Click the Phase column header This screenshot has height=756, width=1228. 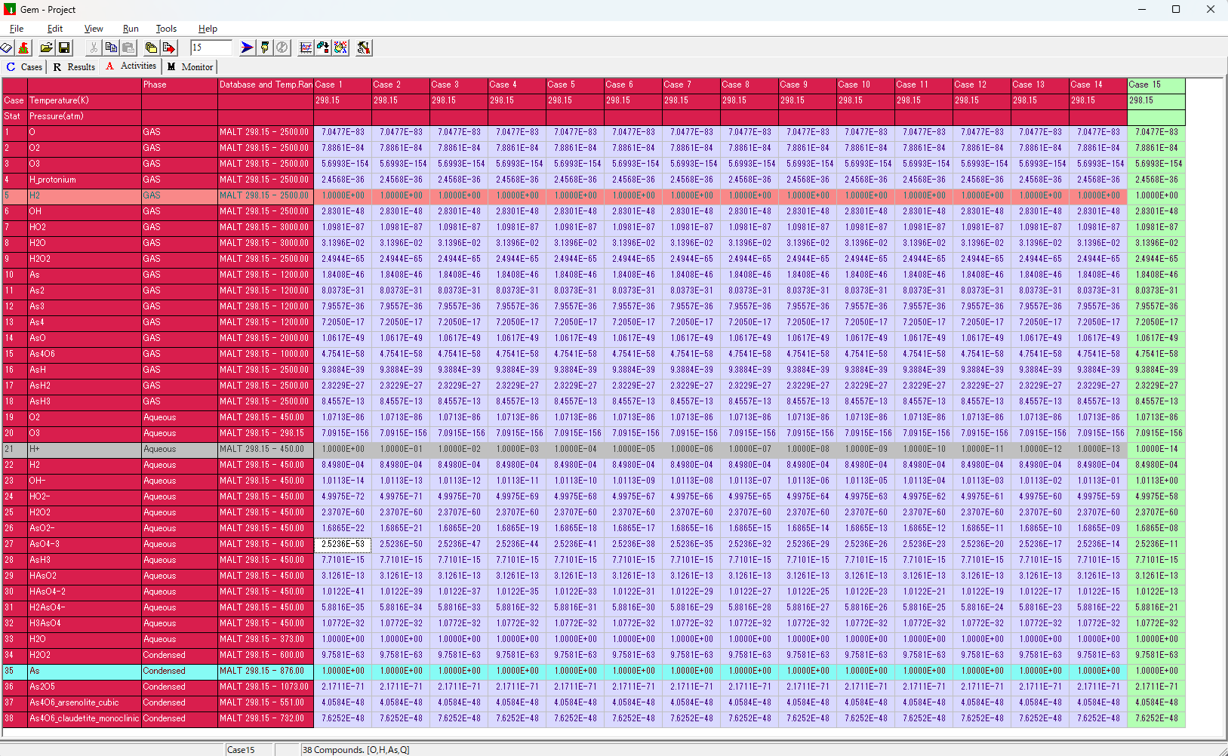180,85
